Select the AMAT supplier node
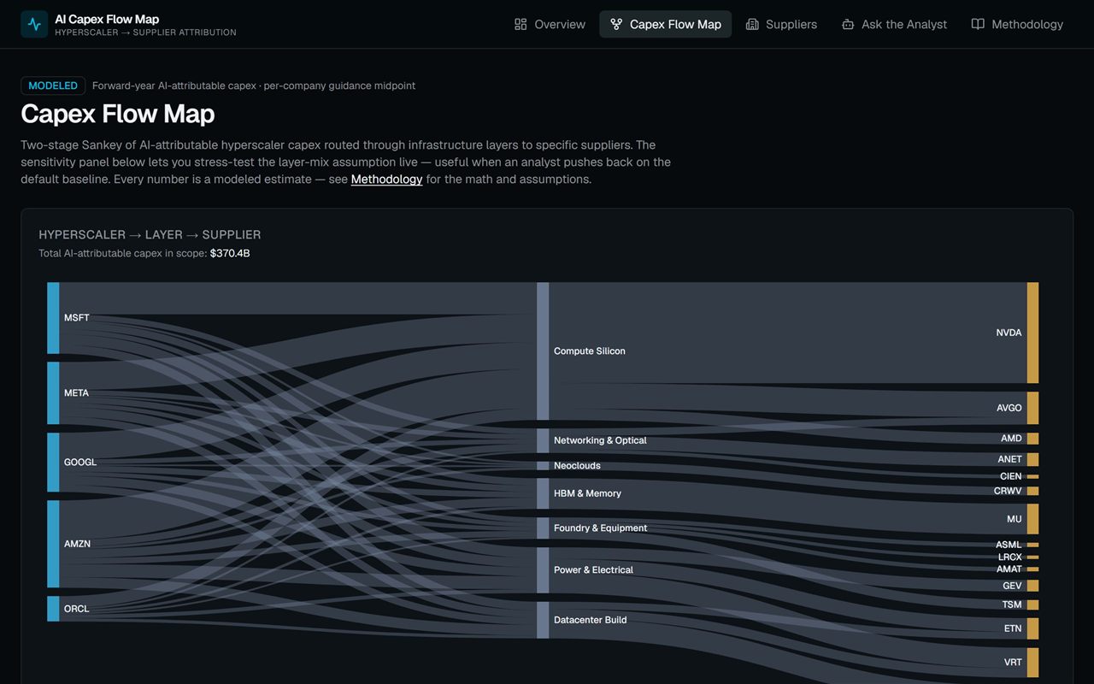1094x684 pixels. 1032,569
